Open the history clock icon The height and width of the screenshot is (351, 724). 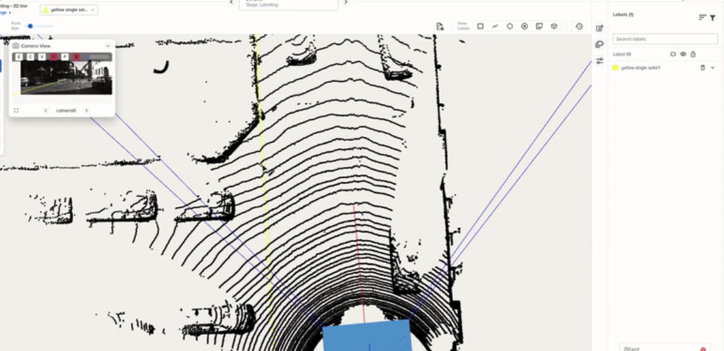pos(579,26)
